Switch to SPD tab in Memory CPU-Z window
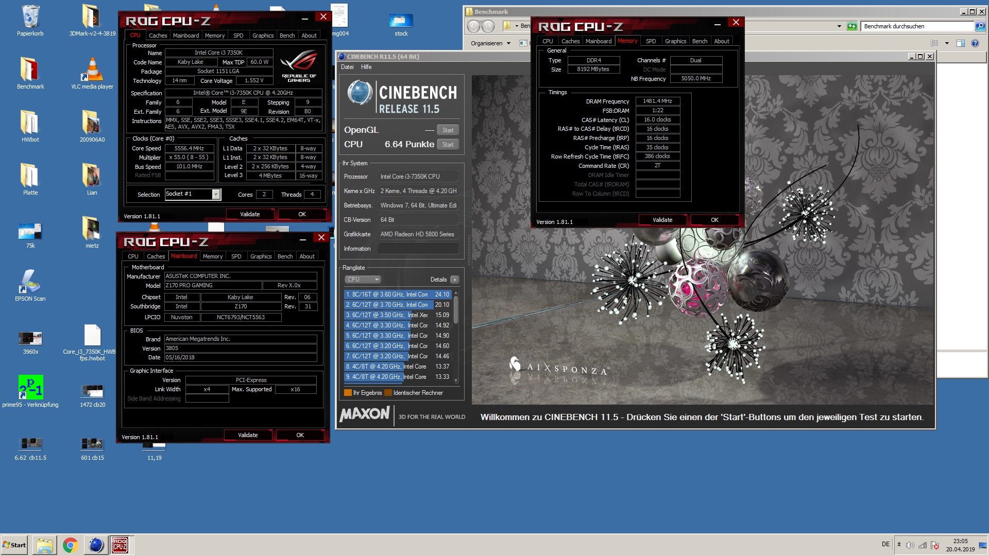 click(651, 41)
